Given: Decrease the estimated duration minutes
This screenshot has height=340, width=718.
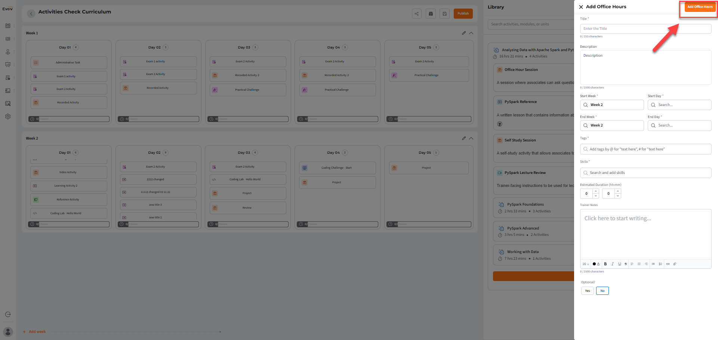Looking at the screenshot, I should tap(618, 196).
